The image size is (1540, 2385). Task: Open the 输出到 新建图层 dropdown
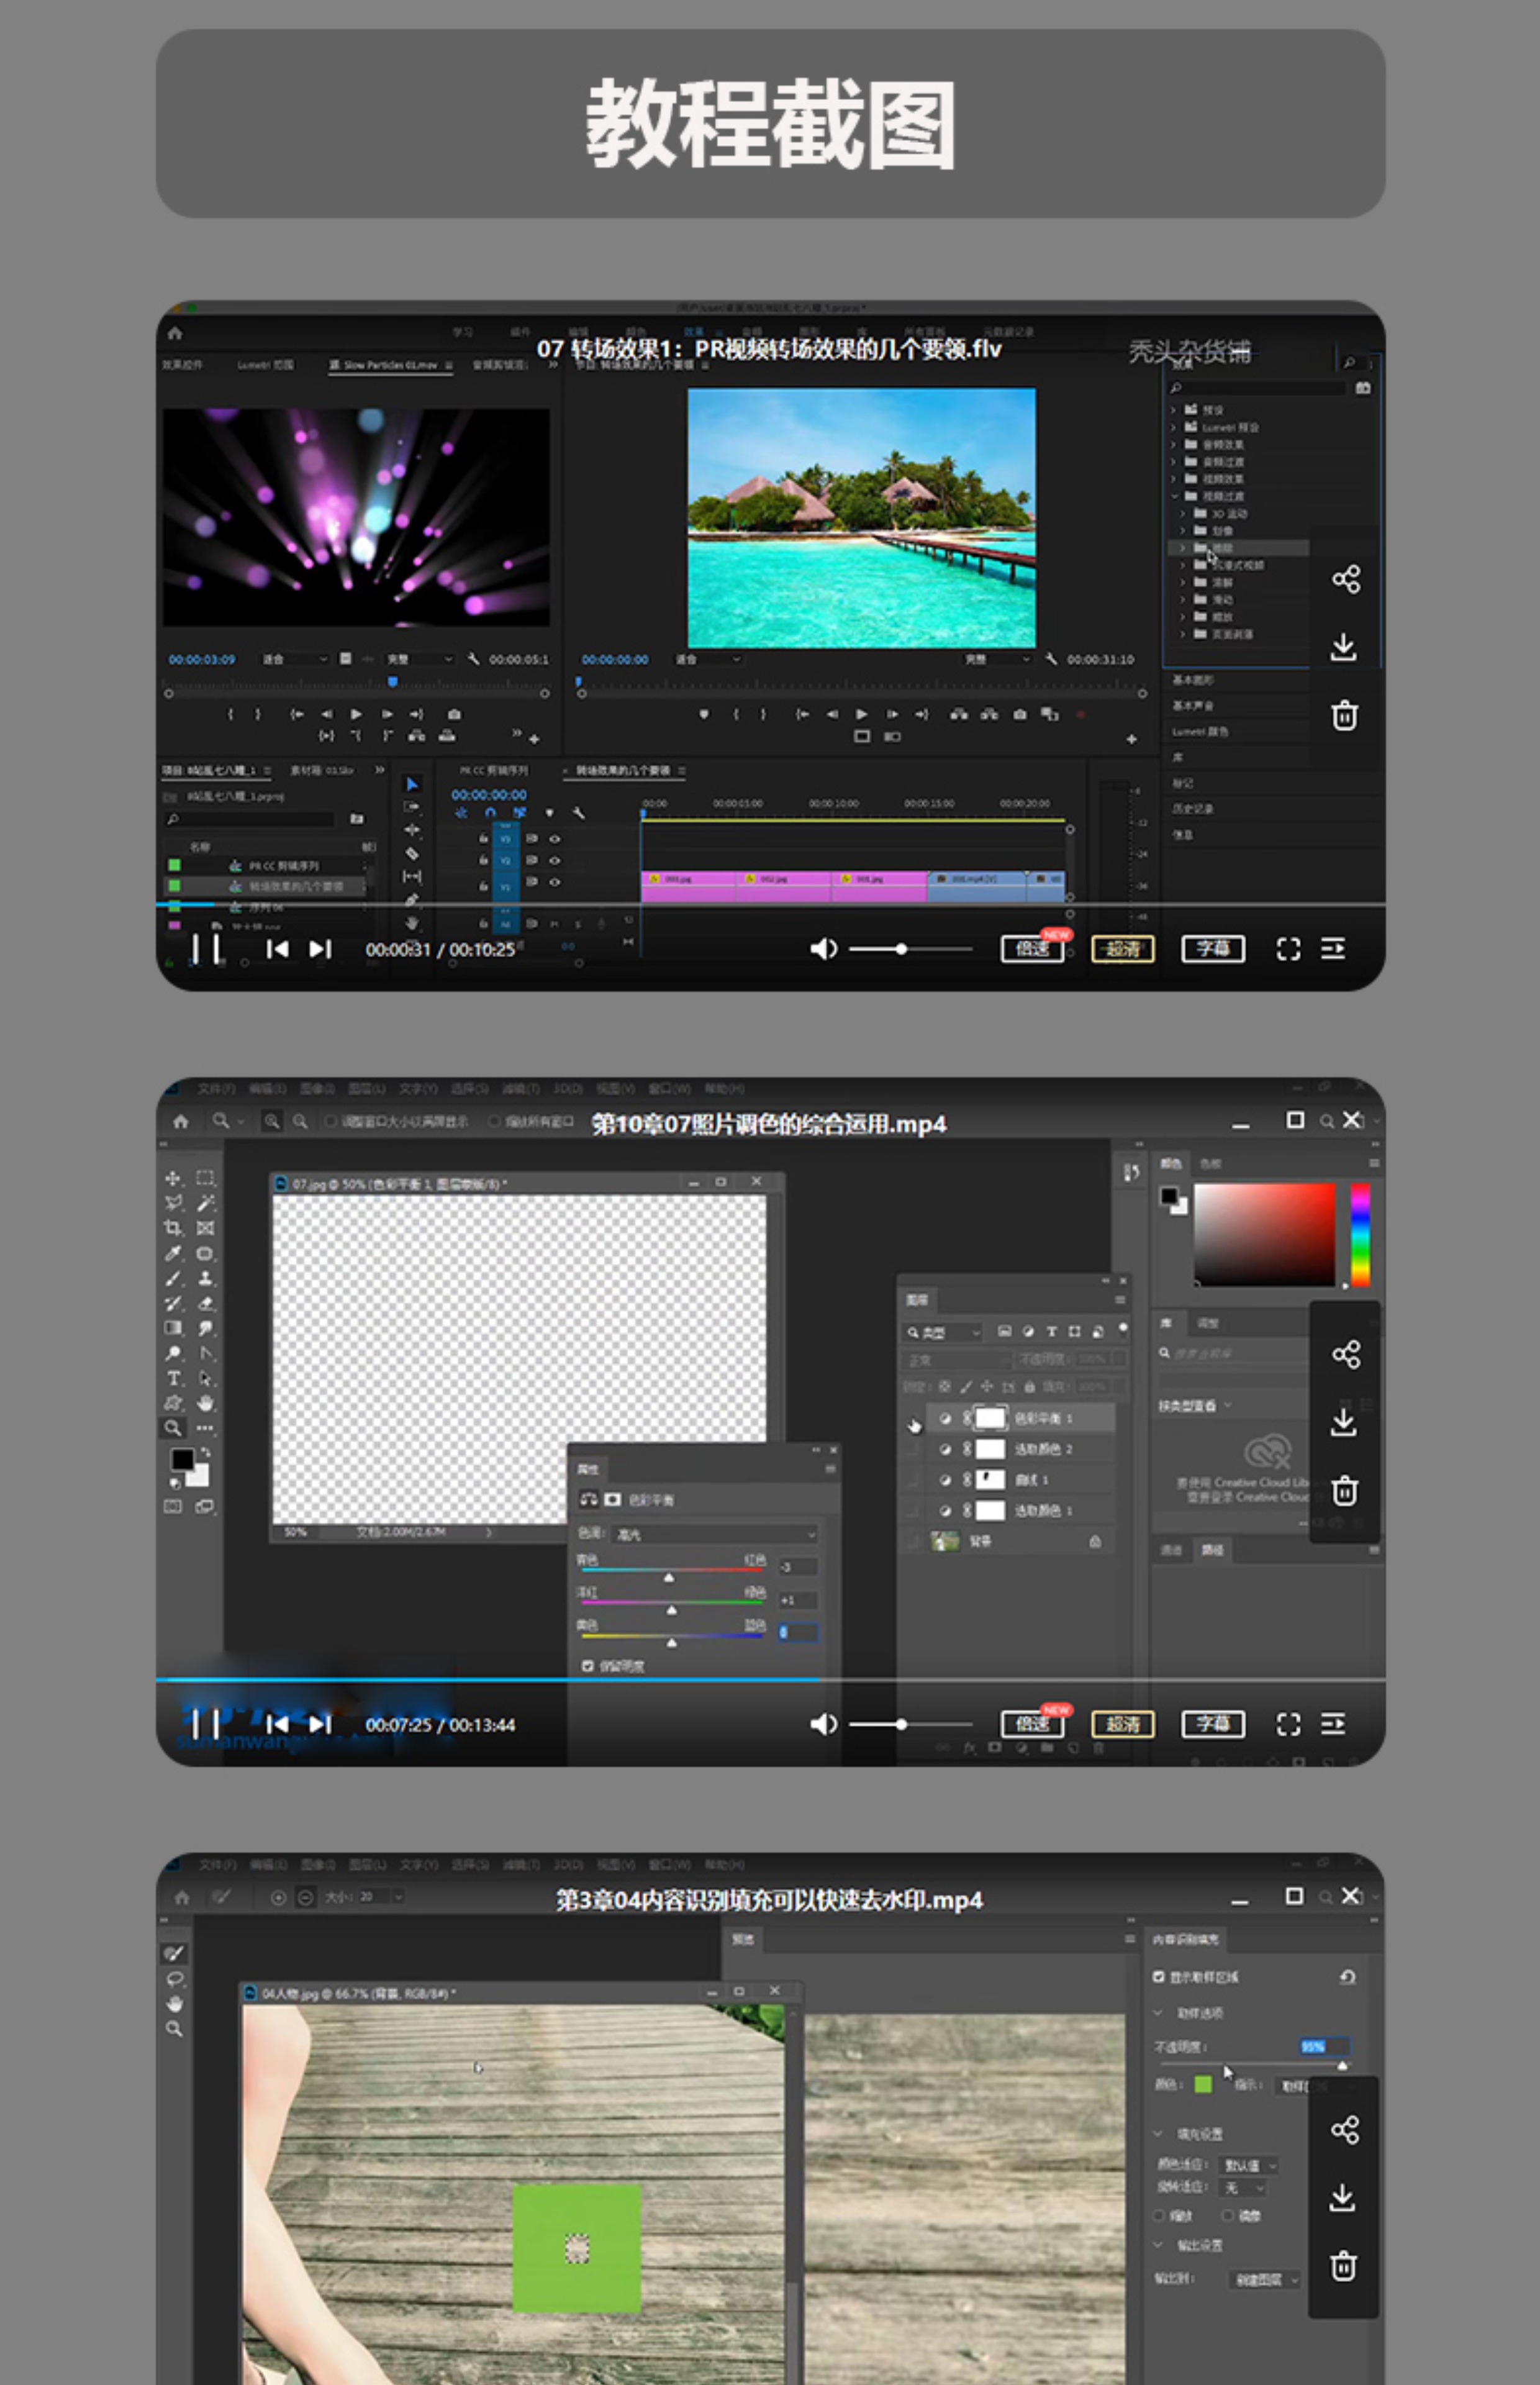click(x=1266, y=2279)
